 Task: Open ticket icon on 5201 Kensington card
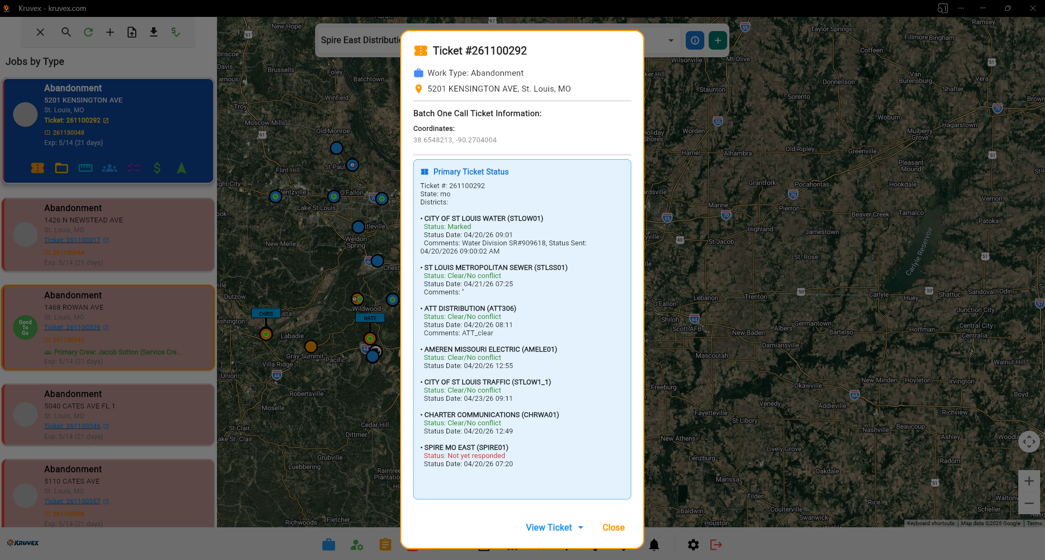[x=38, y=168]
